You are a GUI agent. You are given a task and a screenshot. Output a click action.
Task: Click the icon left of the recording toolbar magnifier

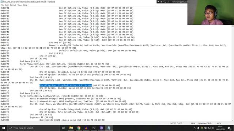[162, 2]
